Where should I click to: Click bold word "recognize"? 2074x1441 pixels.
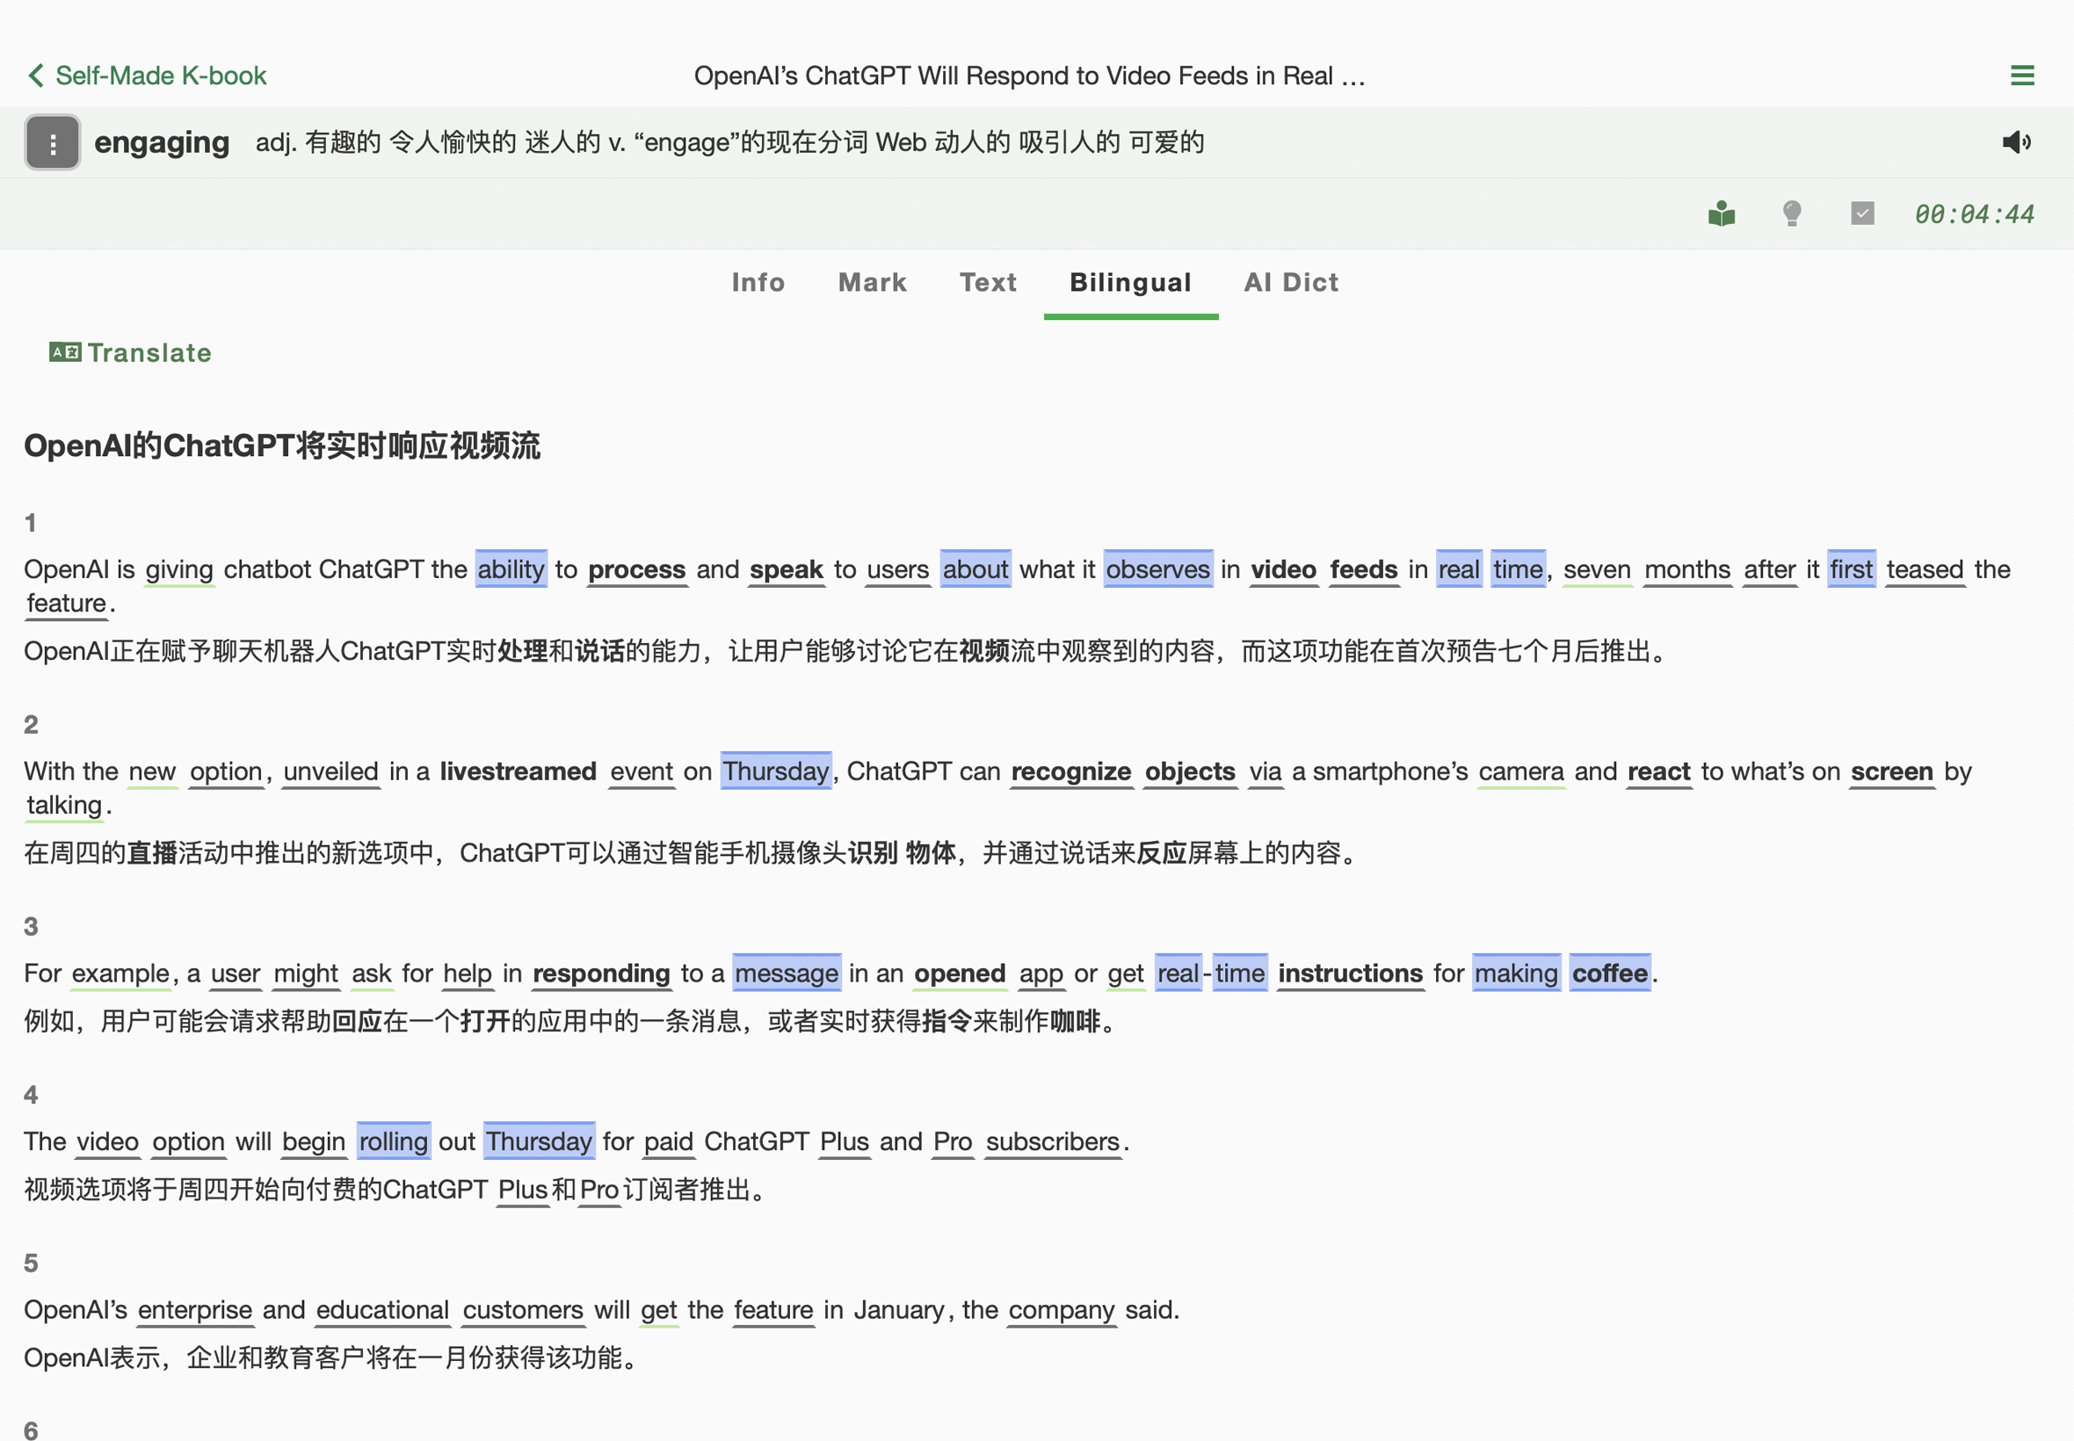(x=1071, y=772)
